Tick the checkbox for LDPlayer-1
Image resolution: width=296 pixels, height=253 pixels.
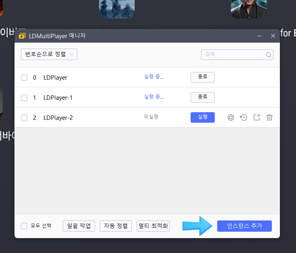click(24, 98)
